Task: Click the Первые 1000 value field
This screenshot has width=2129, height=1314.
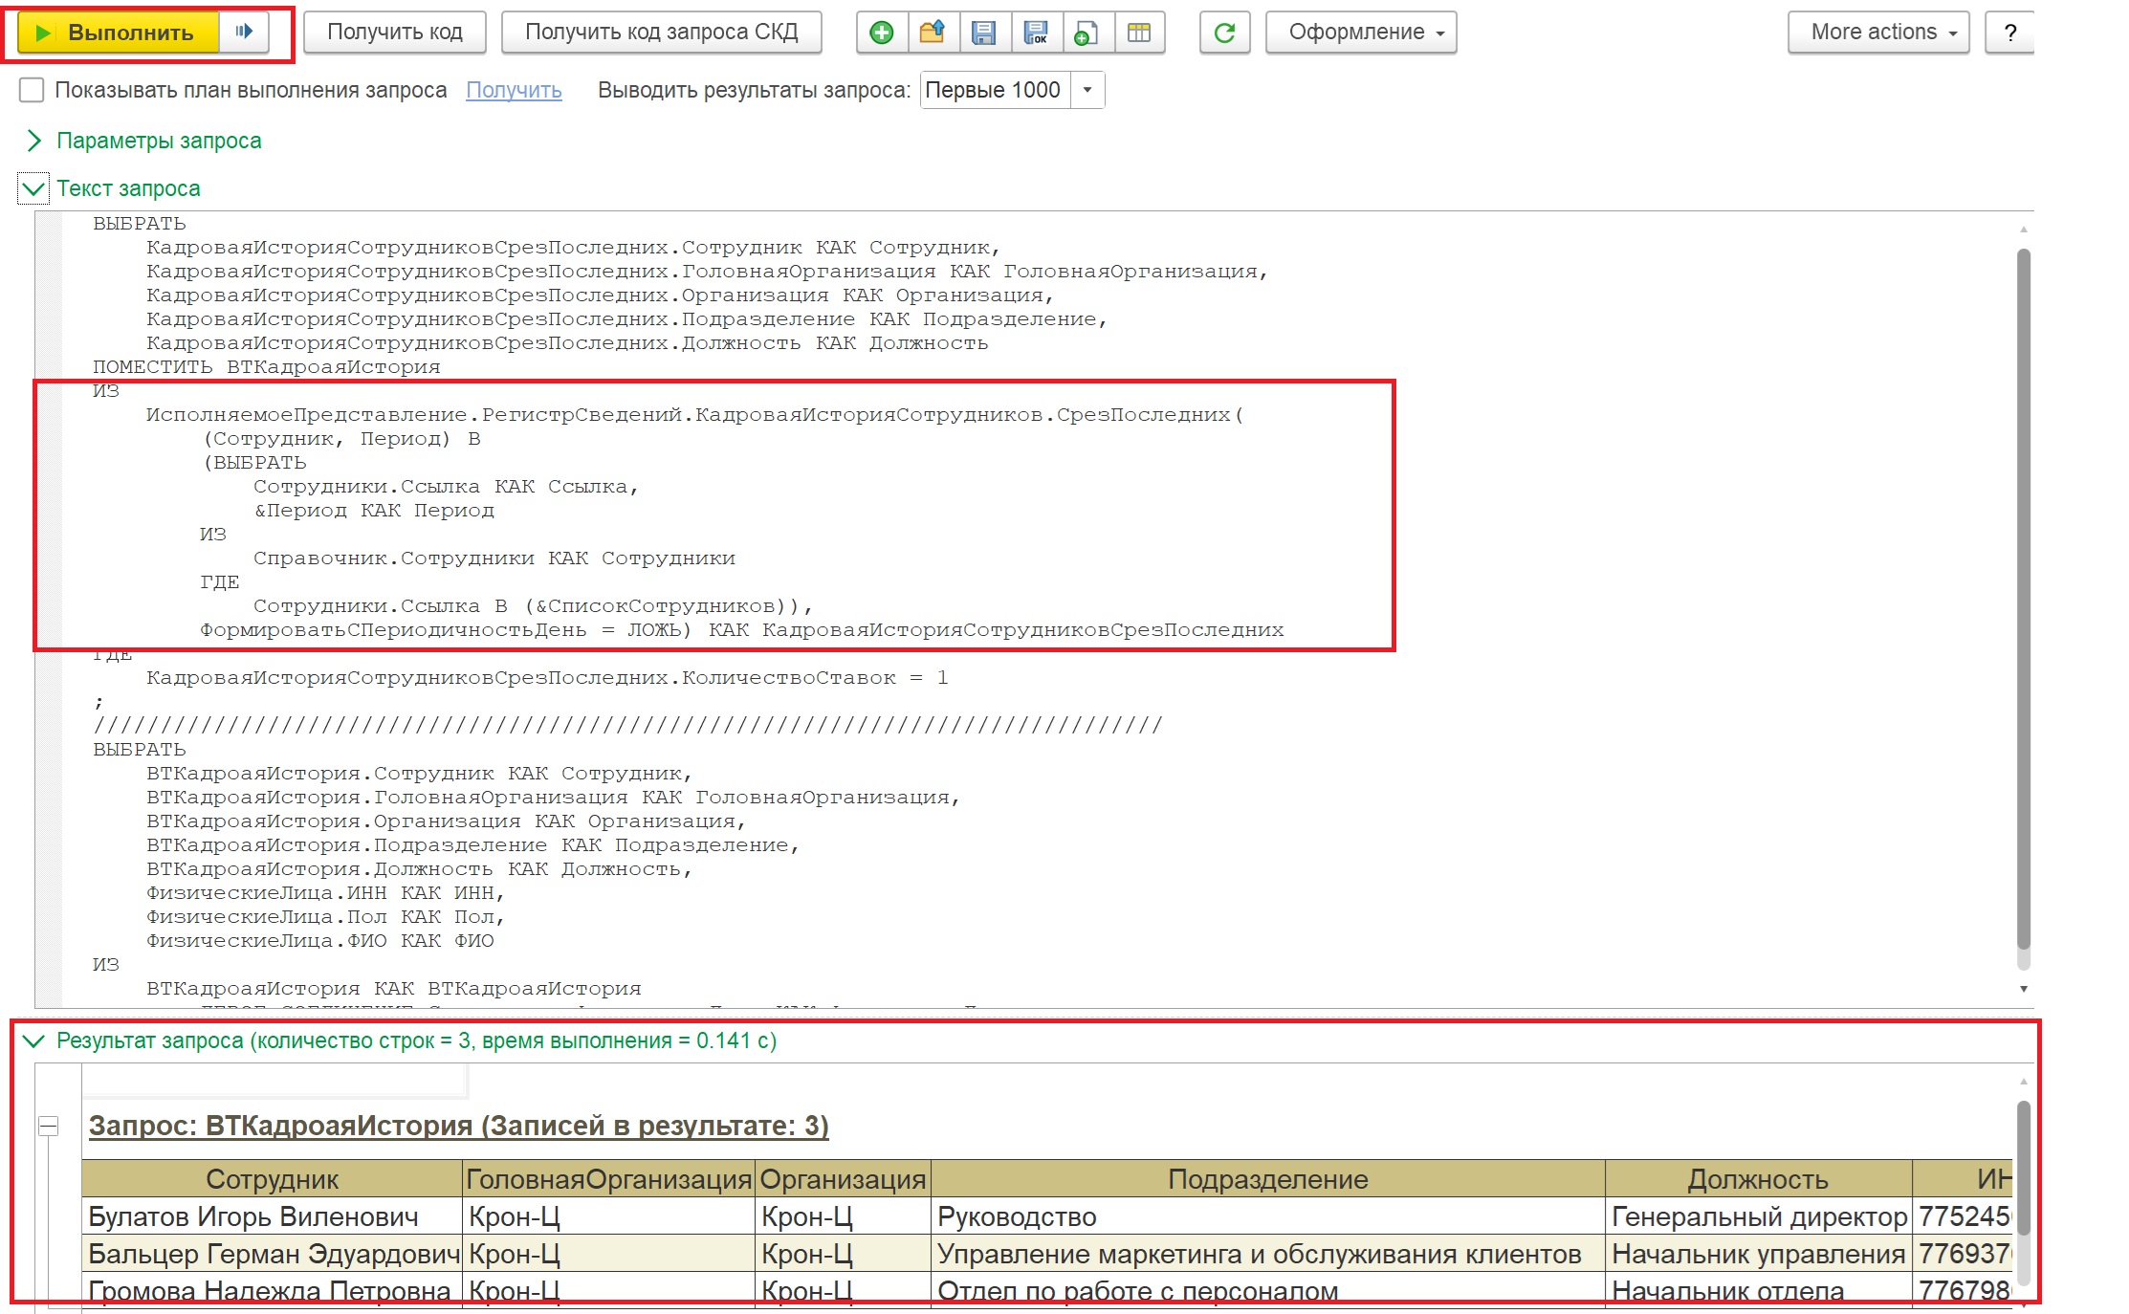Action: click(995, 90)
